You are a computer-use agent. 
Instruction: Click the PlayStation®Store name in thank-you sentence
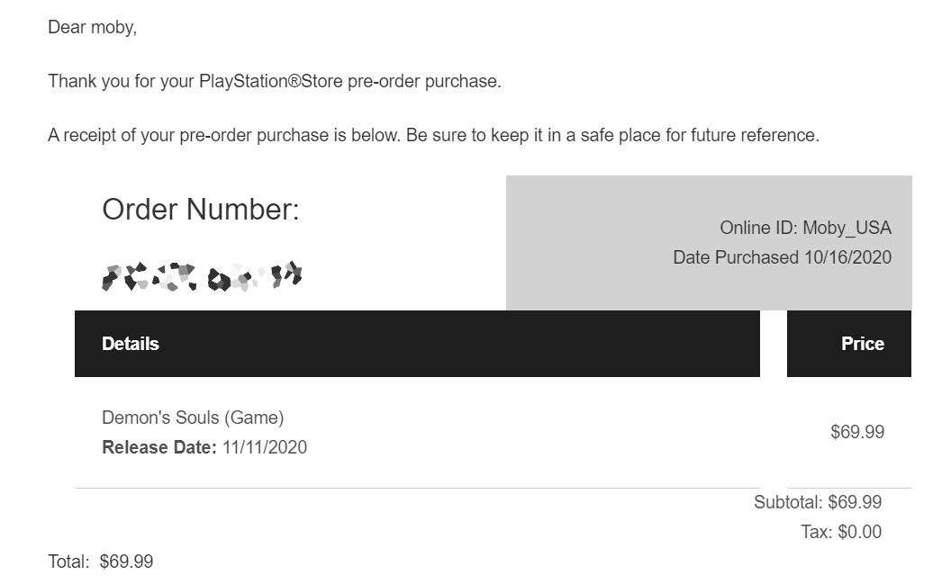point(270,81)
